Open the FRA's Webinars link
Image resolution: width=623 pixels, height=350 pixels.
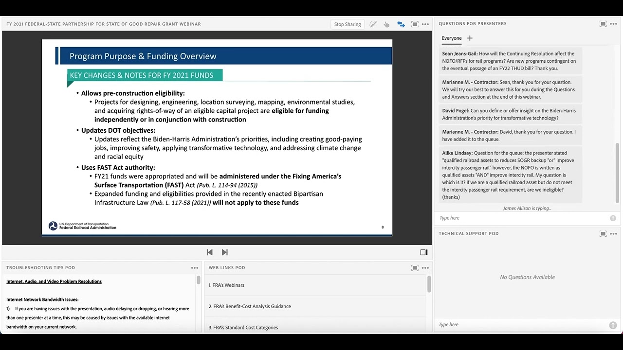[226, 285]
